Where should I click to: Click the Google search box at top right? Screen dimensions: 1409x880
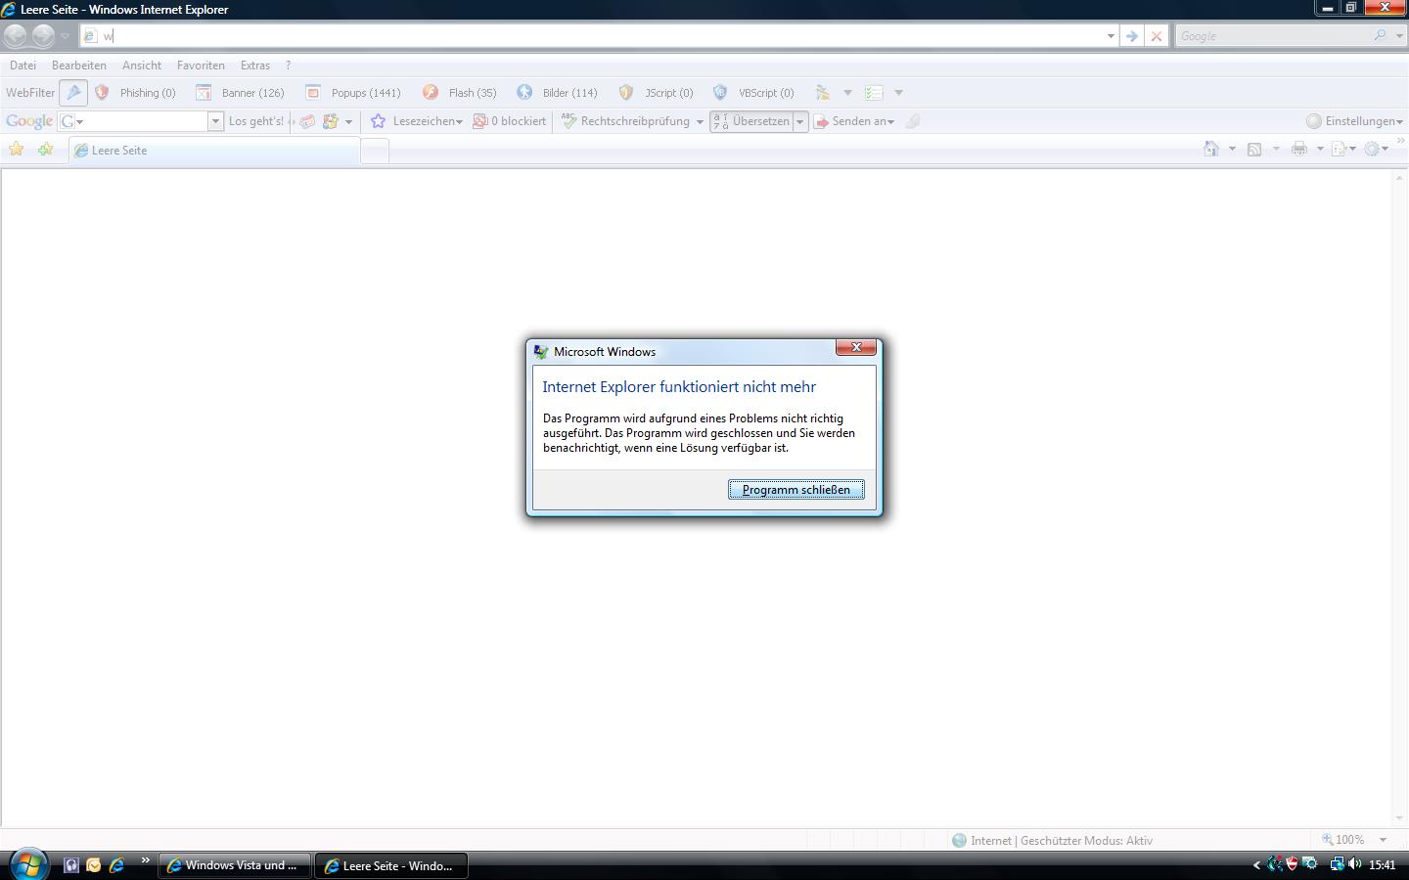pos(1272,36)
